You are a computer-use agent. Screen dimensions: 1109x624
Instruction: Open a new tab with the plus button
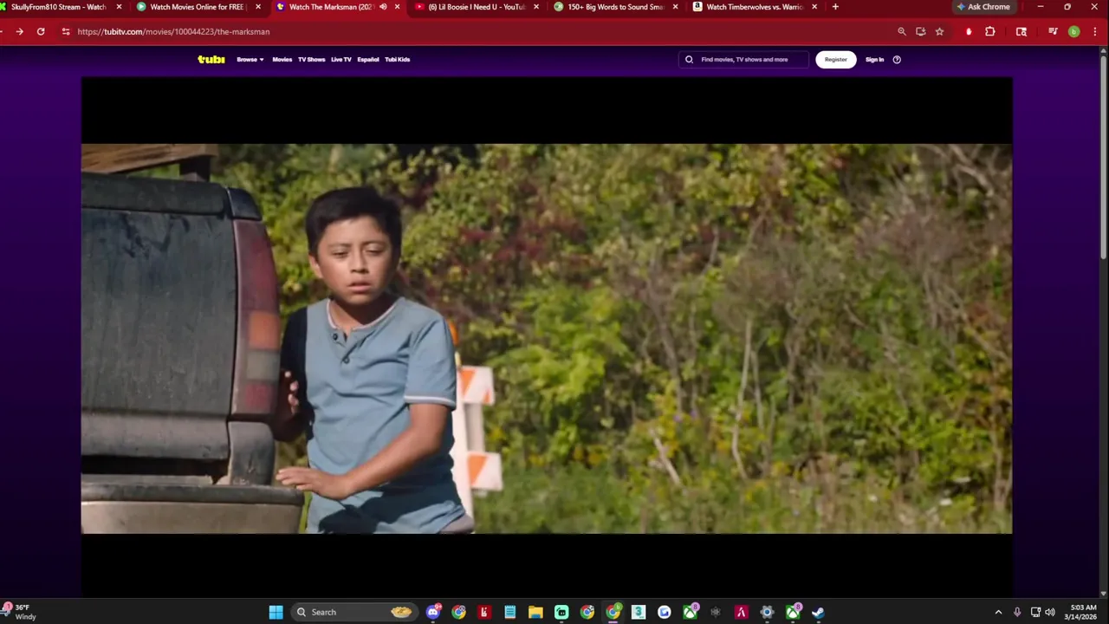coord(835,7)
